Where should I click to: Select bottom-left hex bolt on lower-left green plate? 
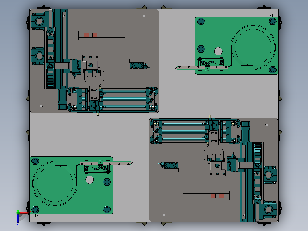[x=35, y=210]
